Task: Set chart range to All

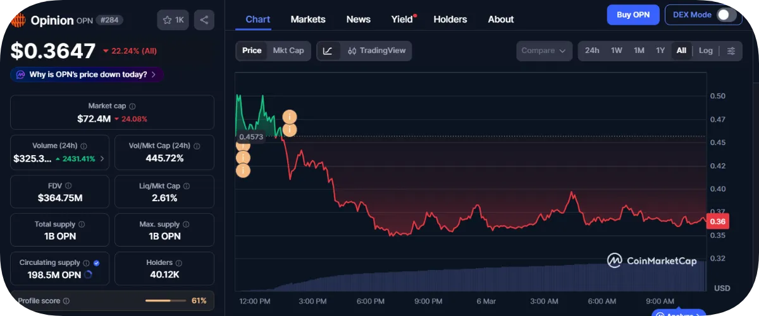Action: (681, 50)
